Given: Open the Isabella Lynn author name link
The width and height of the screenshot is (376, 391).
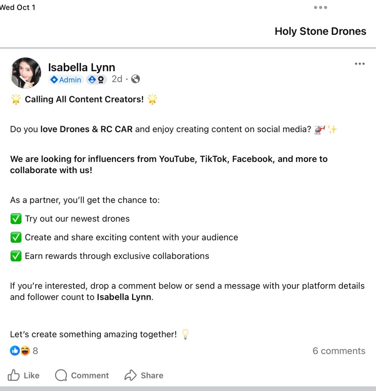Looking at the screenshot, I should pyautogui.click(x=81, y=67).
